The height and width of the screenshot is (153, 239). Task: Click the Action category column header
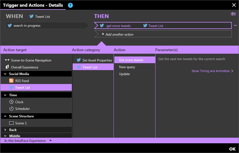pos(86,50)
